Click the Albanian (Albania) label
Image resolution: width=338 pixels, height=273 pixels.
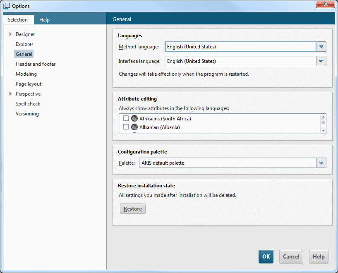160,127
